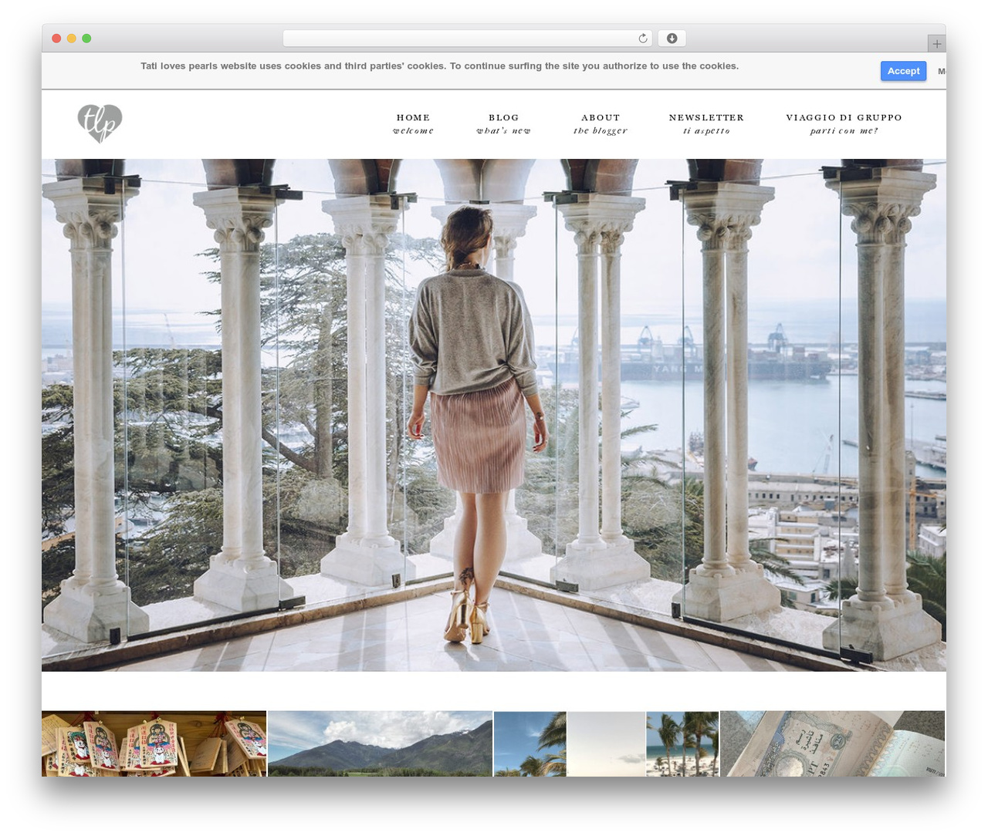Maximize window with the green button

click(86, 39)
